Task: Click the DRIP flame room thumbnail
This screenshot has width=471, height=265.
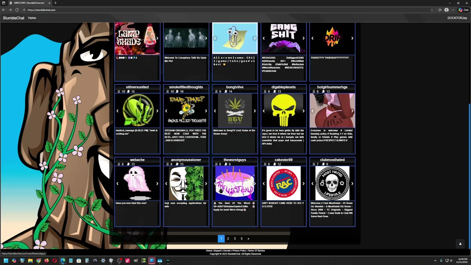Action: click(332, 38)
